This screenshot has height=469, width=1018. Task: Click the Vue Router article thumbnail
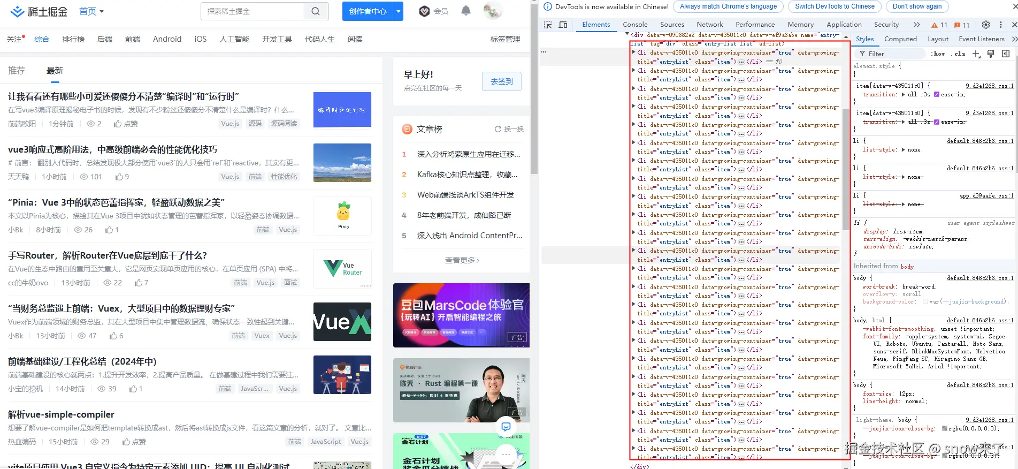pyautogui.click(x=342, y=269)
